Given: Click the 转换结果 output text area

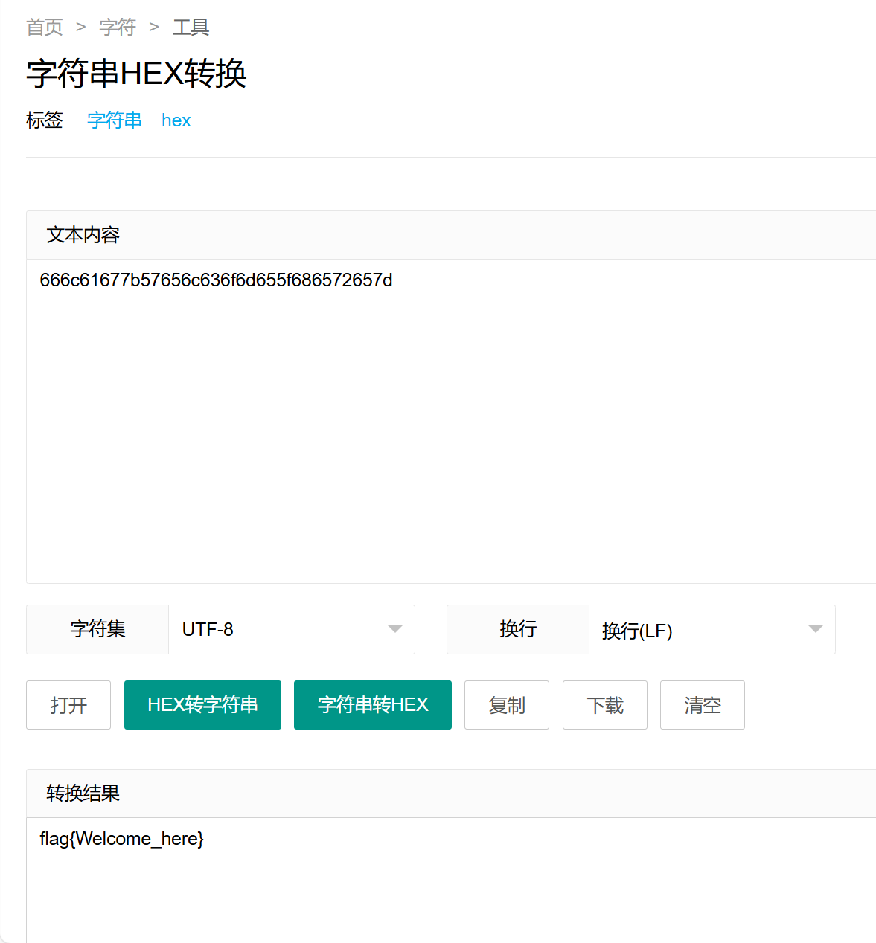Looking at the screenshot, I should point(451,881).
